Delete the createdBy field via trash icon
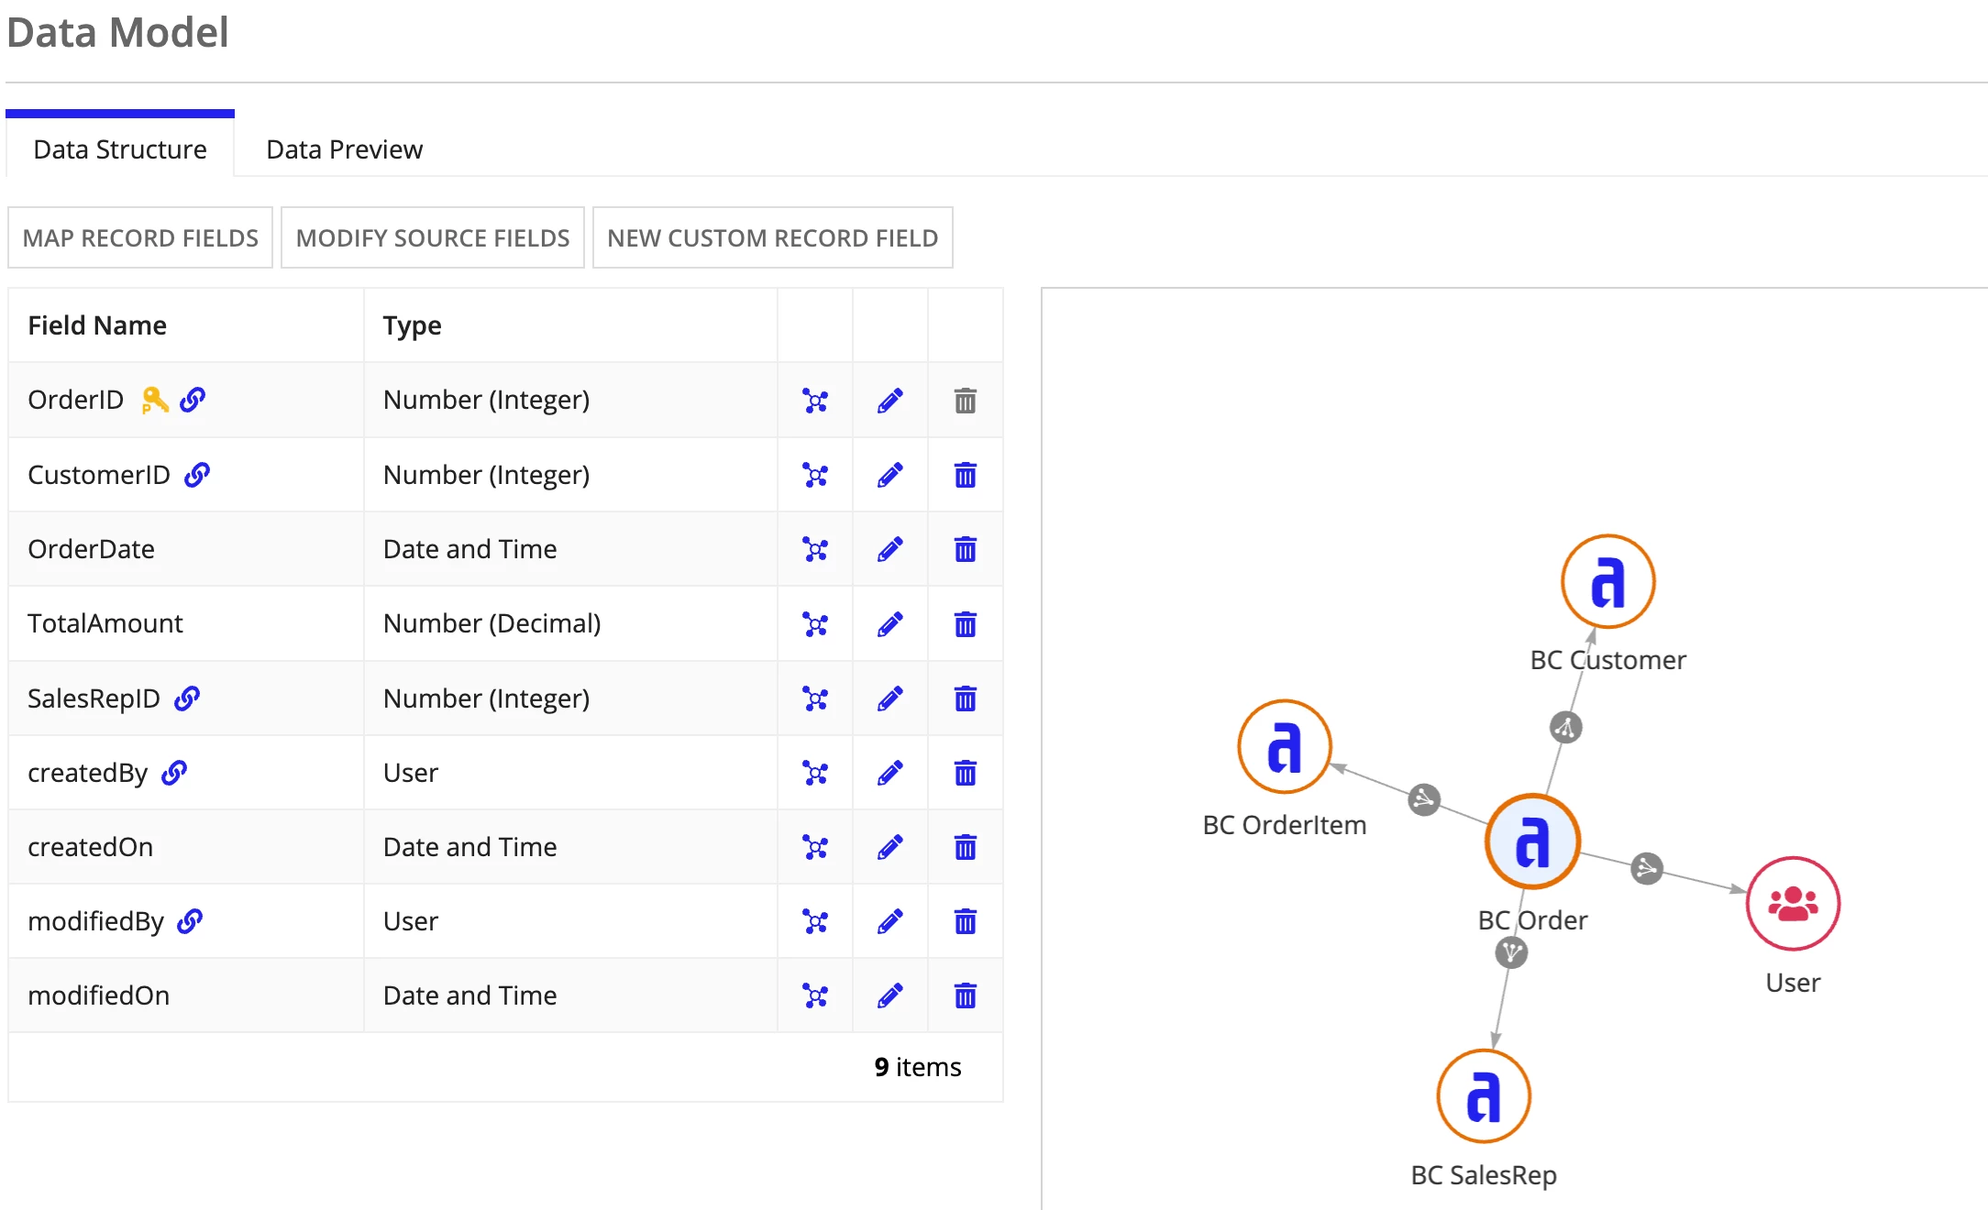This screenshot has width=1988, height=1210. tap(966, 773)
